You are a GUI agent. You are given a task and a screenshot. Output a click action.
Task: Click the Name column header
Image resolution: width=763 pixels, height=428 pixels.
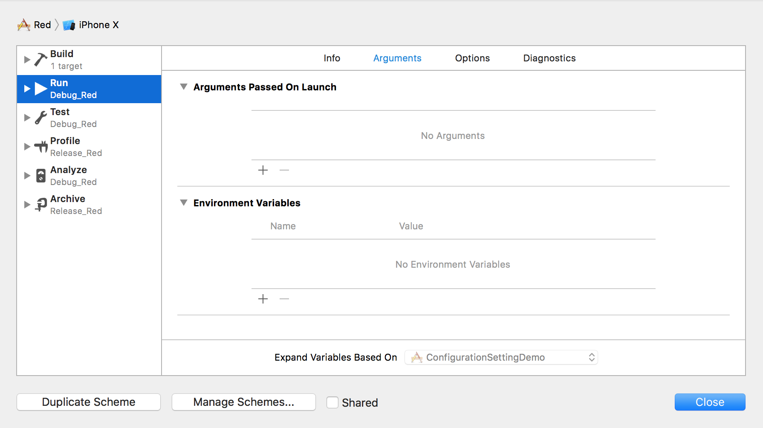coord(283,226)
